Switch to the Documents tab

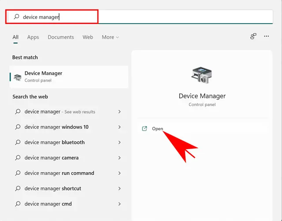click(x=61, y=37)
